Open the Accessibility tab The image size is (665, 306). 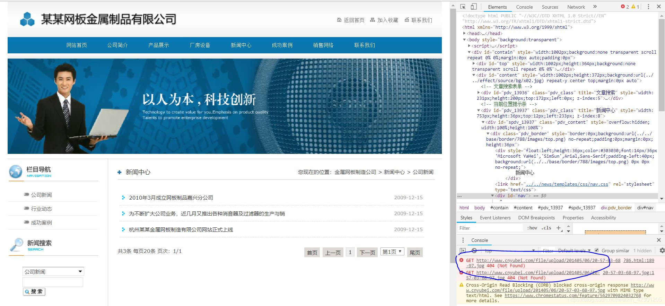(603, 218)
